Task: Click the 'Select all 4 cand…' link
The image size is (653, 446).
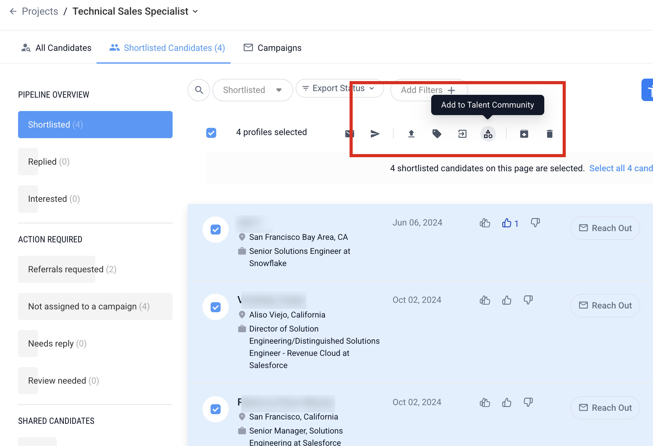Action: (x=621, y=168)
